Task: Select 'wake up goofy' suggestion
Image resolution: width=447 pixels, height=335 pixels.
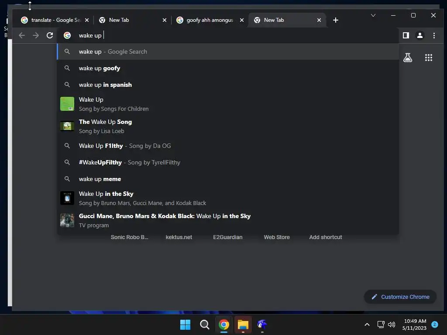Action: [228, 68]
